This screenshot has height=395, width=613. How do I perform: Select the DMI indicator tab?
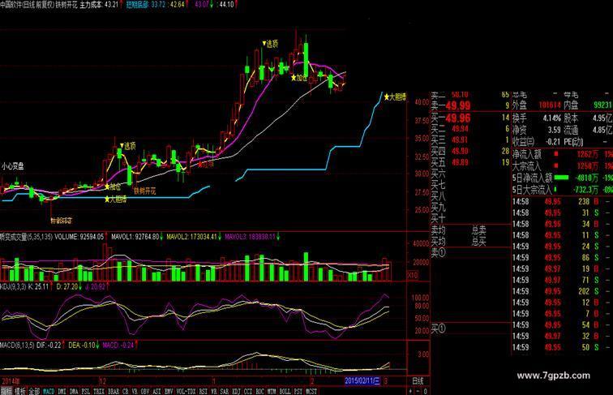(62, 391)
